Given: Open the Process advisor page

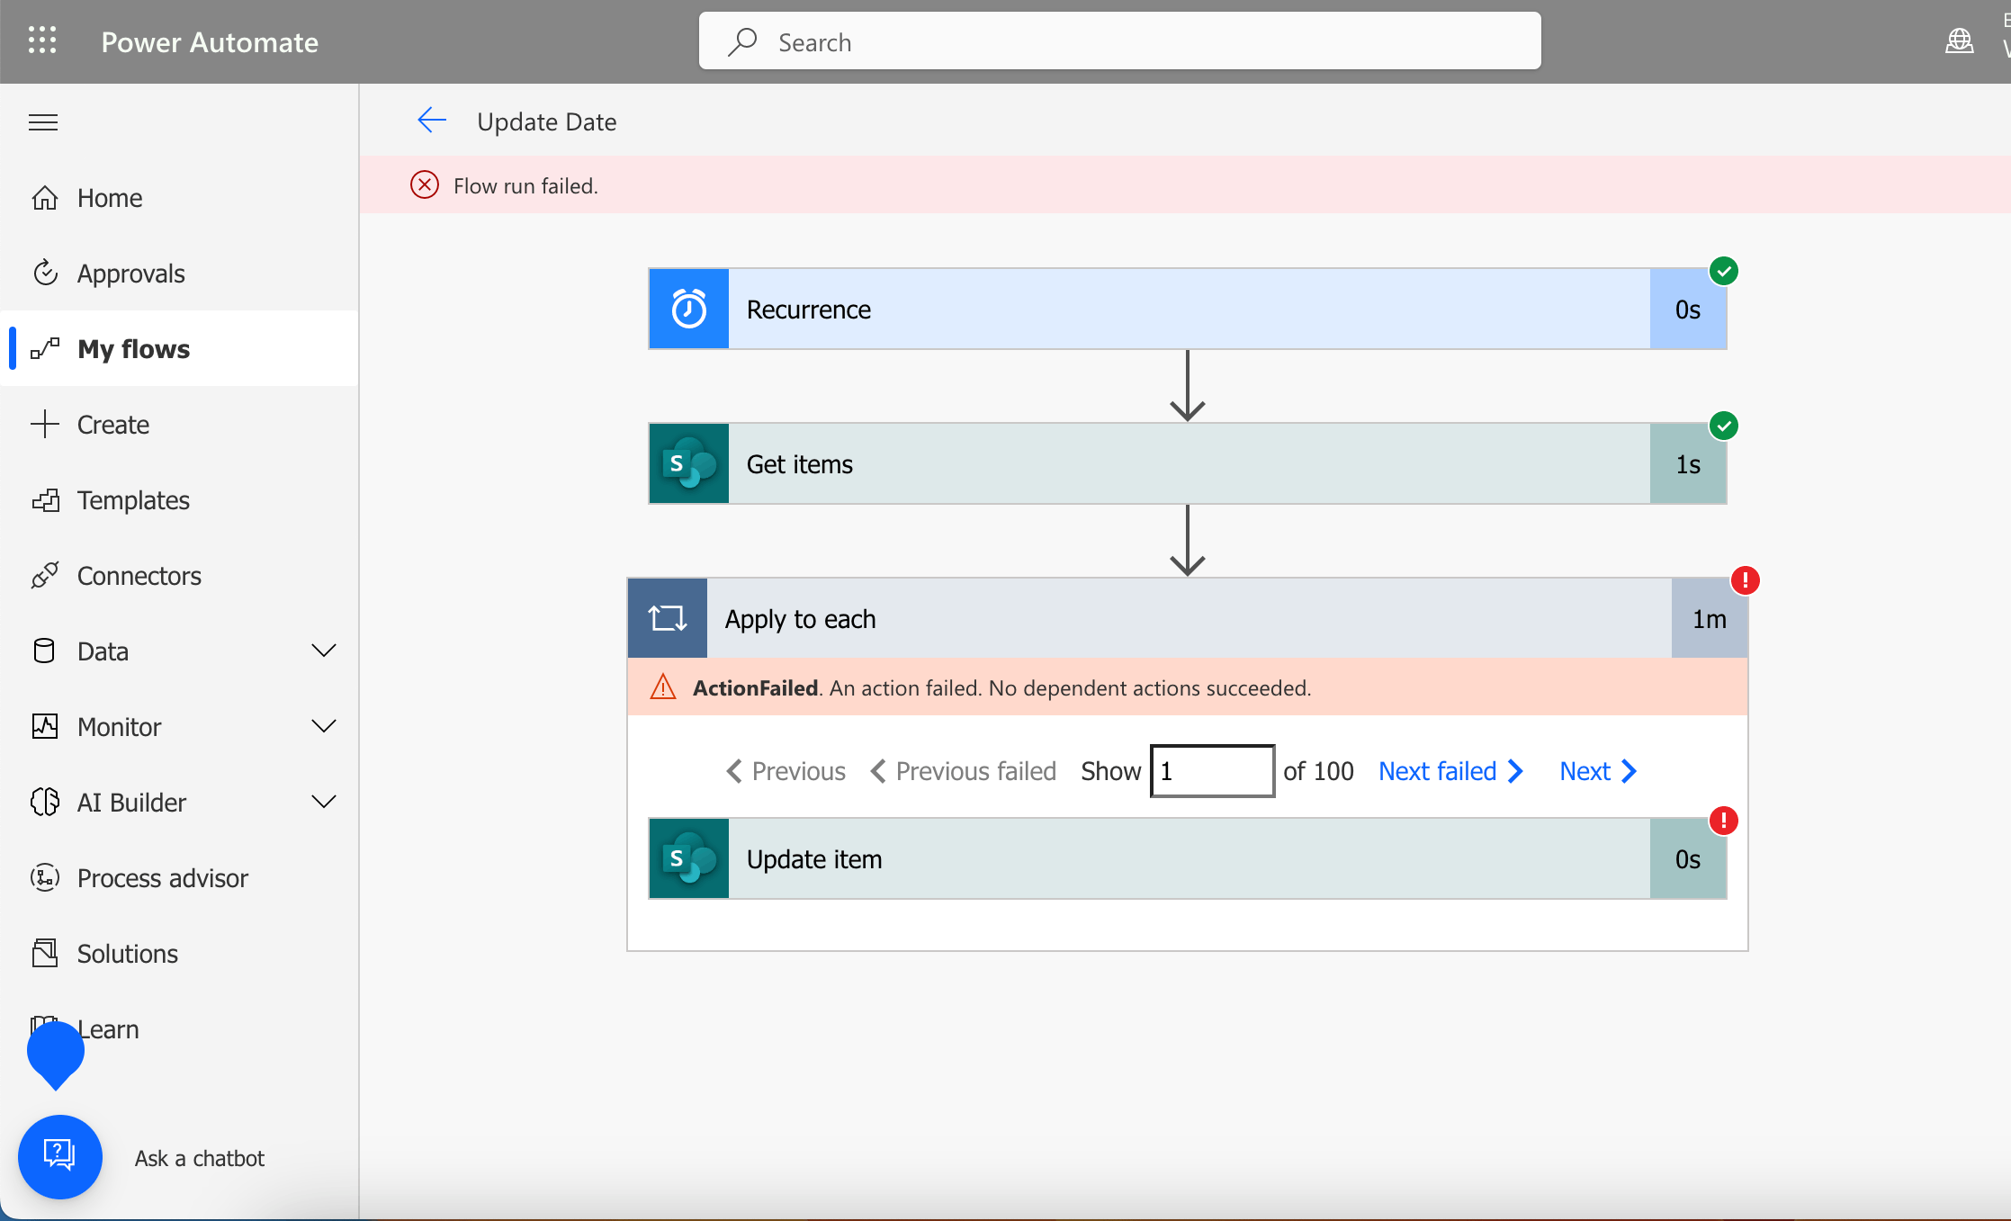Looking at the screenshot, I should pyautogui.click(x=162, y=878).
